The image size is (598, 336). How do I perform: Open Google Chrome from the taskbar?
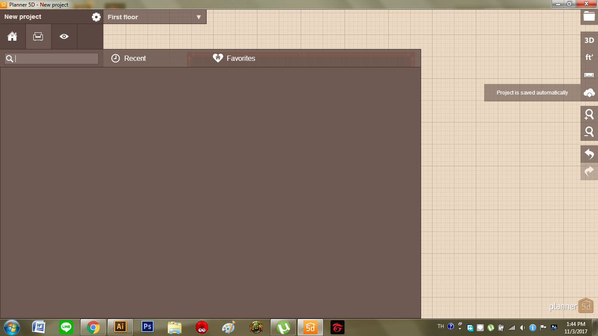[x=93, y=327]
